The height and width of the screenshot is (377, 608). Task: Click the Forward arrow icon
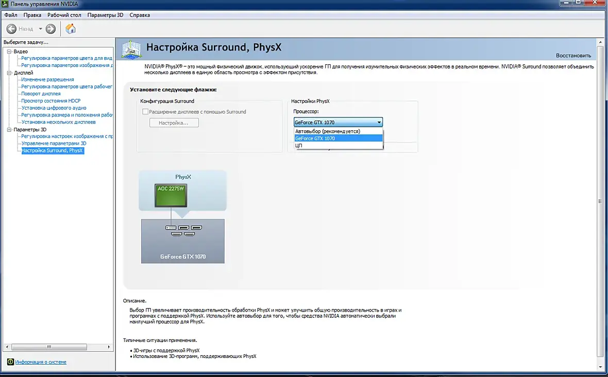coord(51,29)
